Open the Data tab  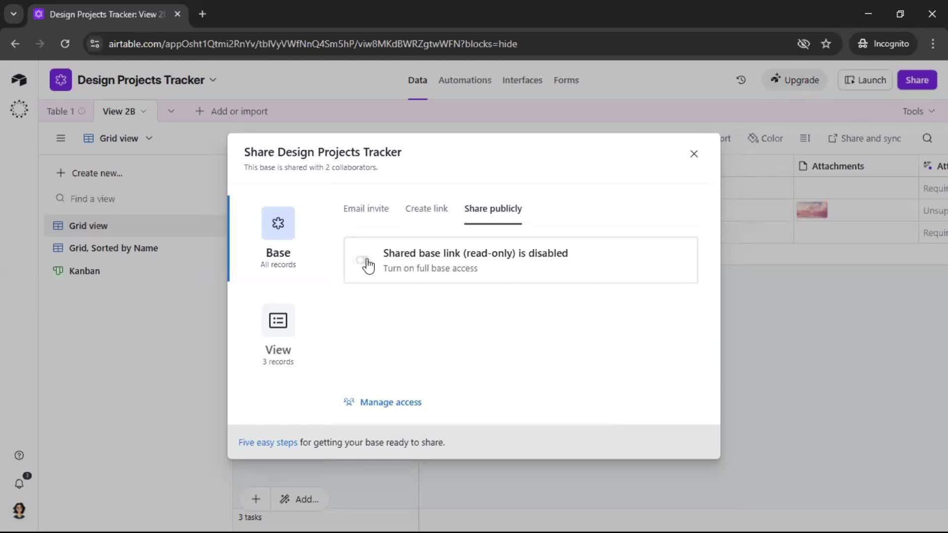point(417,80)
